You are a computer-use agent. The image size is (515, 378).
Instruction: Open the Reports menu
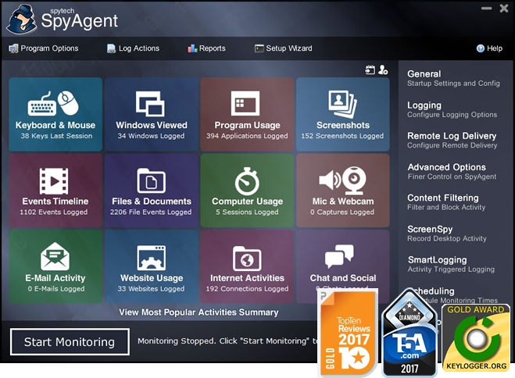[x=206, y=48]
